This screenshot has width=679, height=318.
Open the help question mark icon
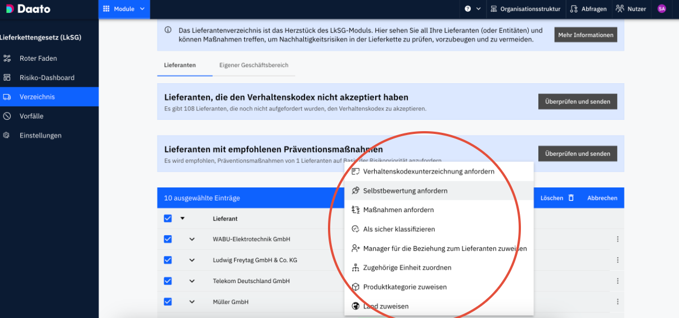pyautogui.click(x=468, y=9)
